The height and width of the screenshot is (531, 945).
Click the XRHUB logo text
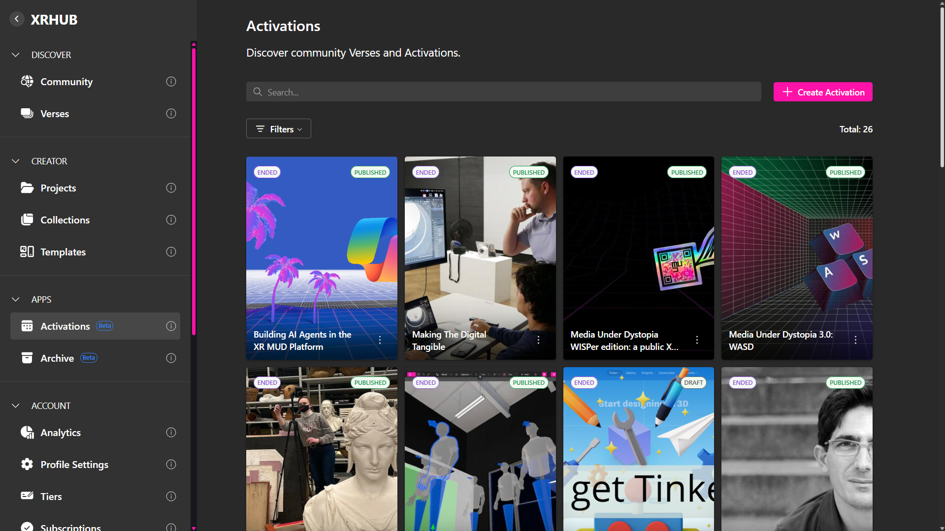(x=54, y=20)
